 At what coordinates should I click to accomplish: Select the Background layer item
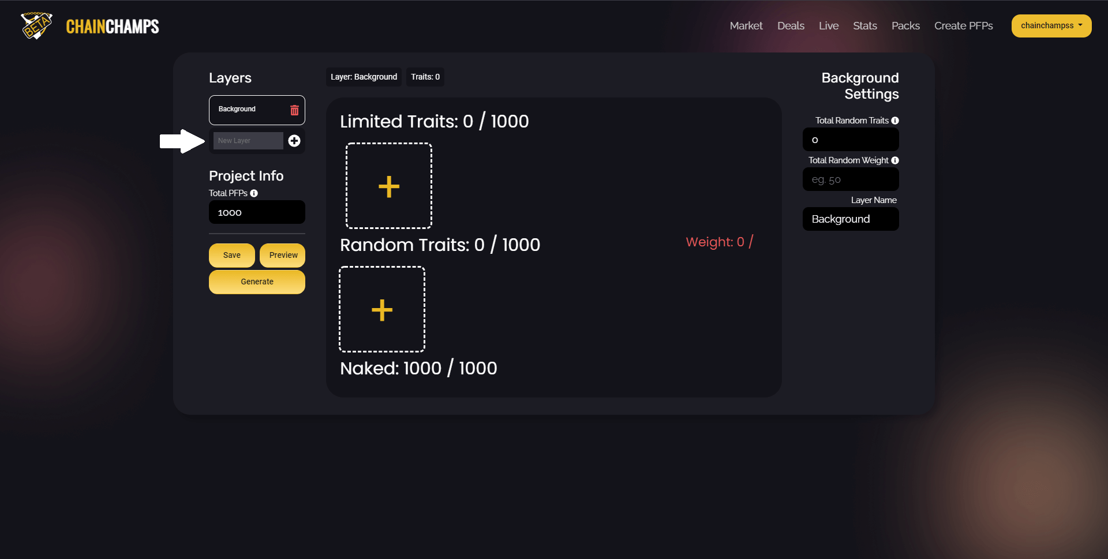tap(257, 110)
